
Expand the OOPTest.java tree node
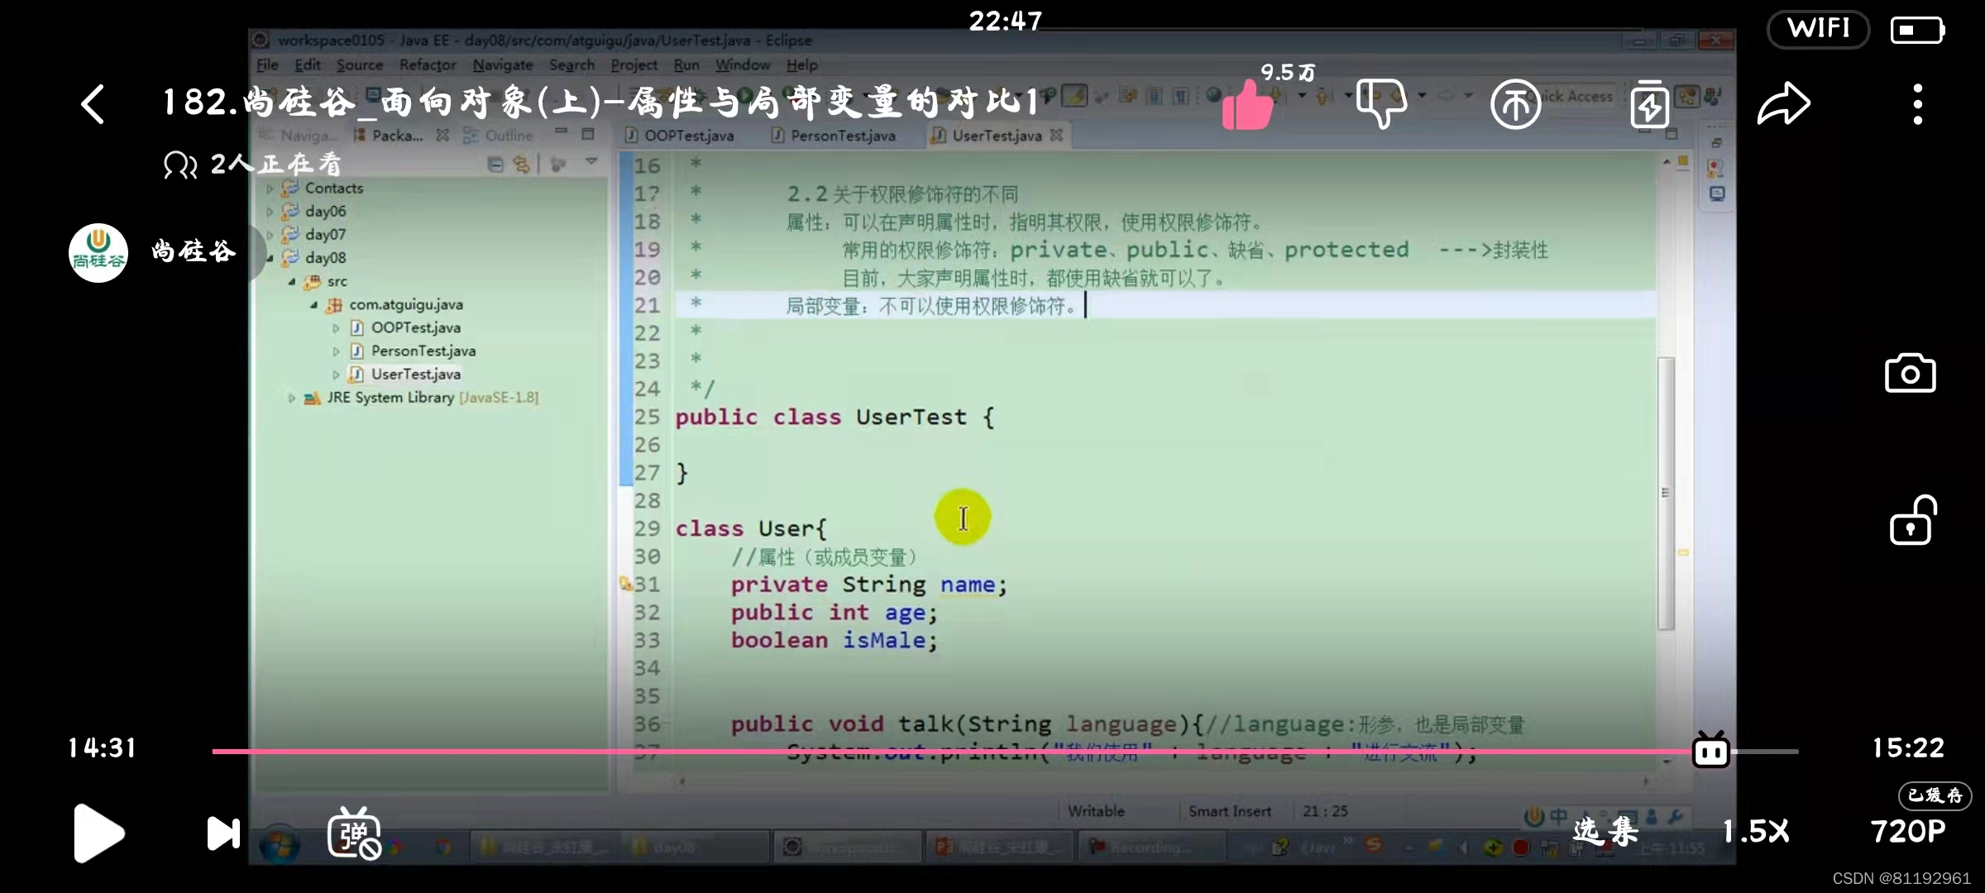[x=336, y=328]
